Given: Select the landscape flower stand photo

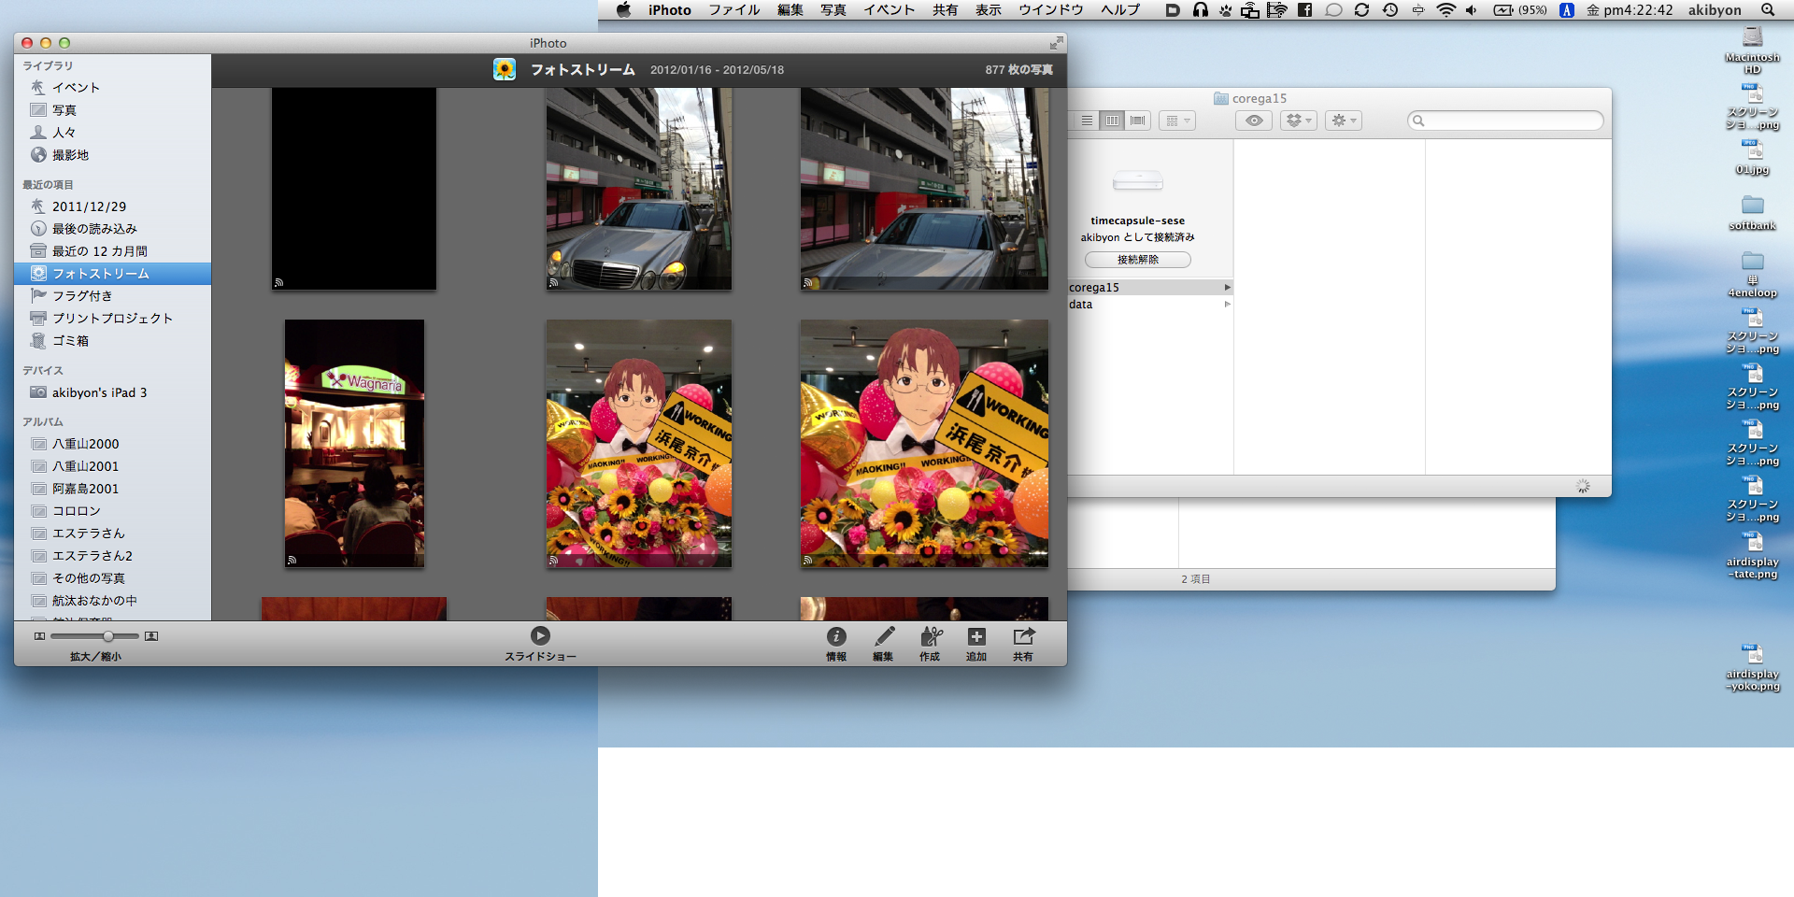Looking at the screenshot, I should point(924,443).
